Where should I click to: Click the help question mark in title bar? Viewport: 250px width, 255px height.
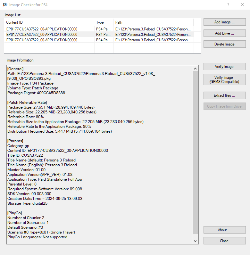click(x=228, y=4)
